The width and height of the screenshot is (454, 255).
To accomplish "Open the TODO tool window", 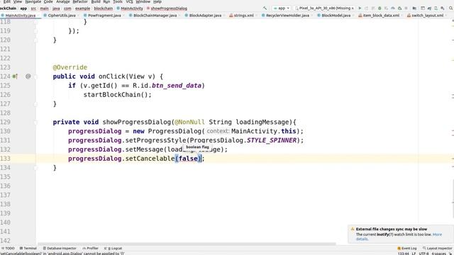I will [8, 249].
